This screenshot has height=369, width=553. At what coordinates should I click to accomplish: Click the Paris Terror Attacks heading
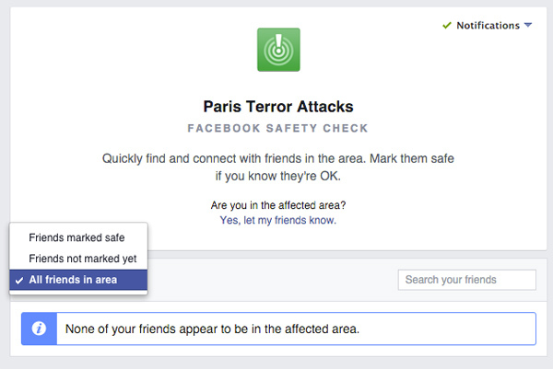277,107
